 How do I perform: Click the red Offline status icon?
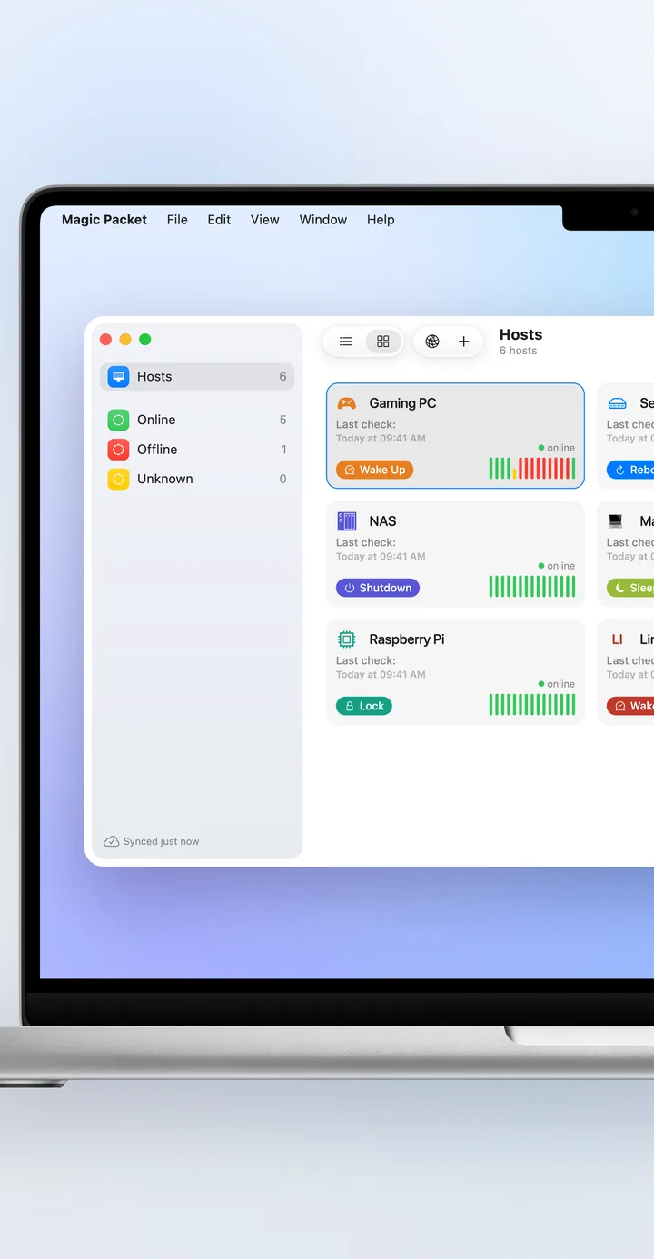pos(118,449)
